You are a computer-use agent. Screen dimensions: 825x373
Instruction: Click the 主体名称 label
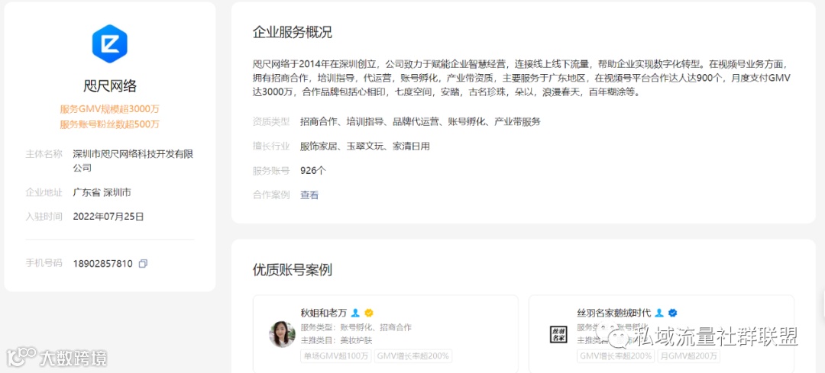[x=44, y=154]
